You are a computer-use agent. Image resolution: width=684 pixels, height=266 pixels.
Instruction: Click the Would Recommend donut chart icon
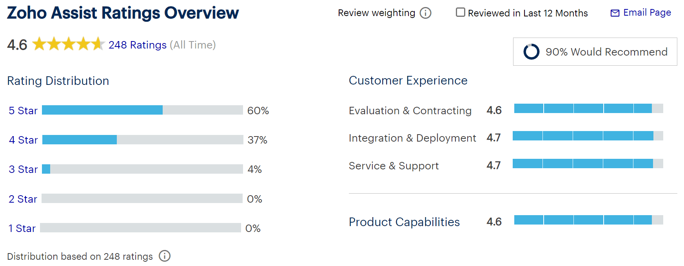click(x=531, y=52)
